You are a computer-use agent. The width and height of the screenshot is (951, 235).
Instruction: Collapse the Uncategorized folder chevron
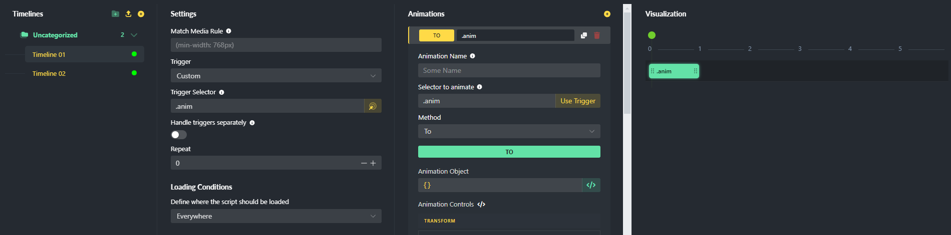tap(134, 35)
